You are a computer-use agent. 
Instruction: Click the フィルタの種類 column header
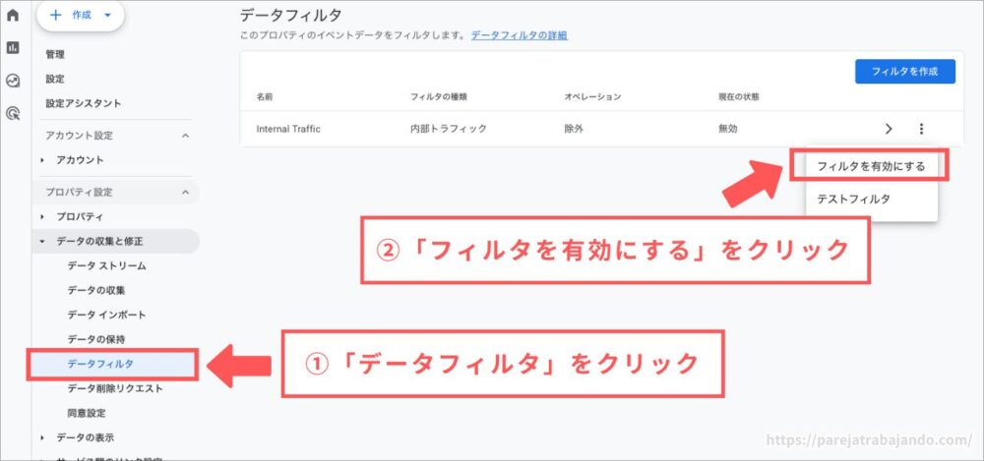pyautogui.click(x=439, y=97)
